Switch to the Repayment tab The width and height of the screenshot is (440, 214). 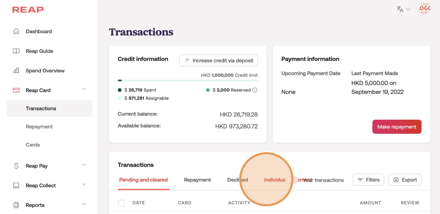click(x=197, y=180)
